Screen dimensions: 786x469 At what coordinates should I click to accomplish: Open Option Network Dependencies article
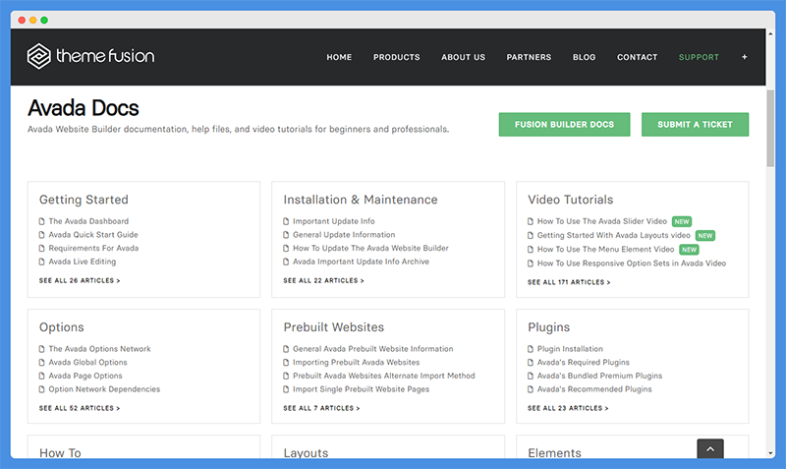click(104, 389)
